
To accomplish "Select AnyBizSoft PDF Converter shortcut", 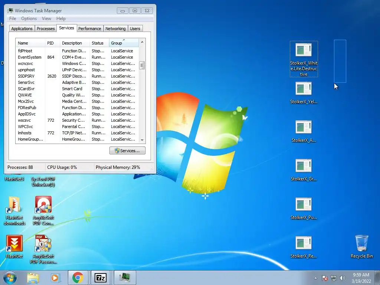I will pyautogui.click(x=43, y=211).
